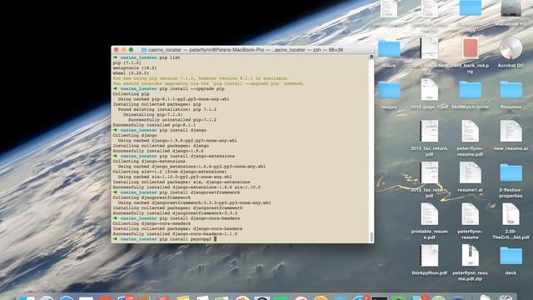This screenshot has width=533, height=300.
Task: Select the card_back_red.png image file
Action: tap(470, 48)
